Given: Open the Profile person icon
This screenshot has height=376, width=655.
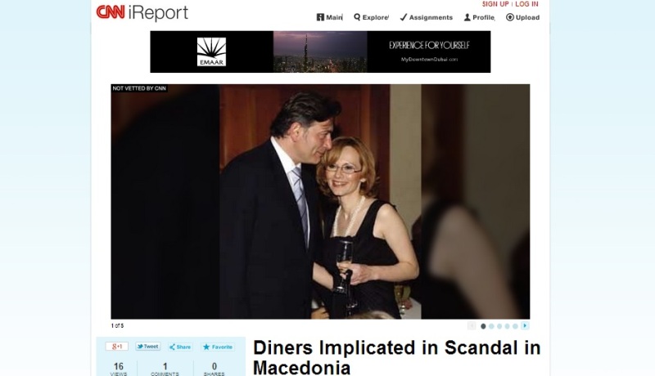Looking at the screenshot, I should pos(467,17).
